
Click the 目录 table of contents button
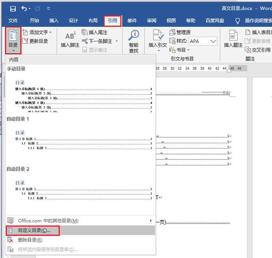[13, 41]
